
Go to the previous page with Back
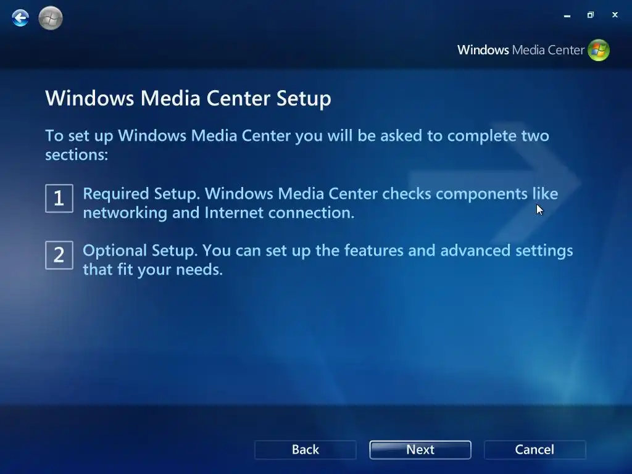pos(306,450)
